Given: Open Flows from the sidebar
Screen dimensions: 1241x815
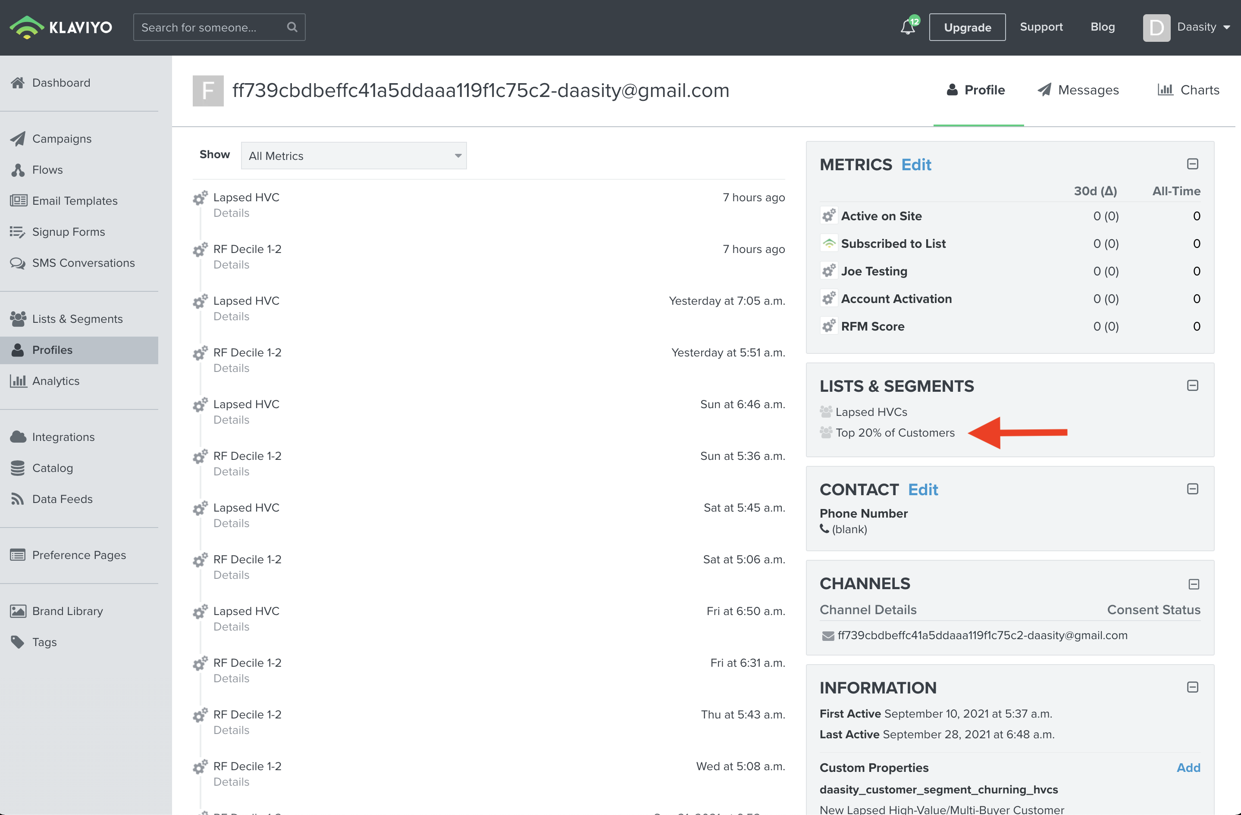Looking at the screenshot, I should (x=47, y=170).
